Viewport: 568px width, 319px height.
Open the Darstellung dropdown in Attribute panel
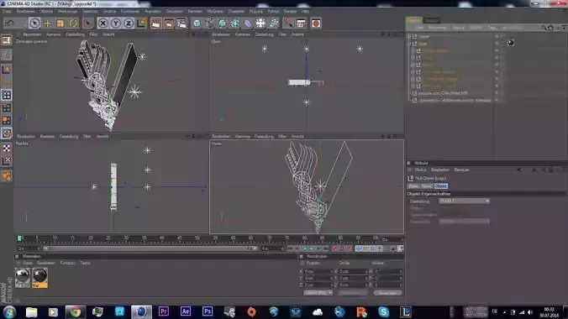pos(464,201)
